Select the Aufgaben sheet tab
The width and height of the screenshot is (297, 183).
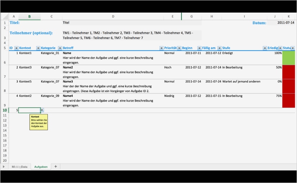click(x=41, y=167)
